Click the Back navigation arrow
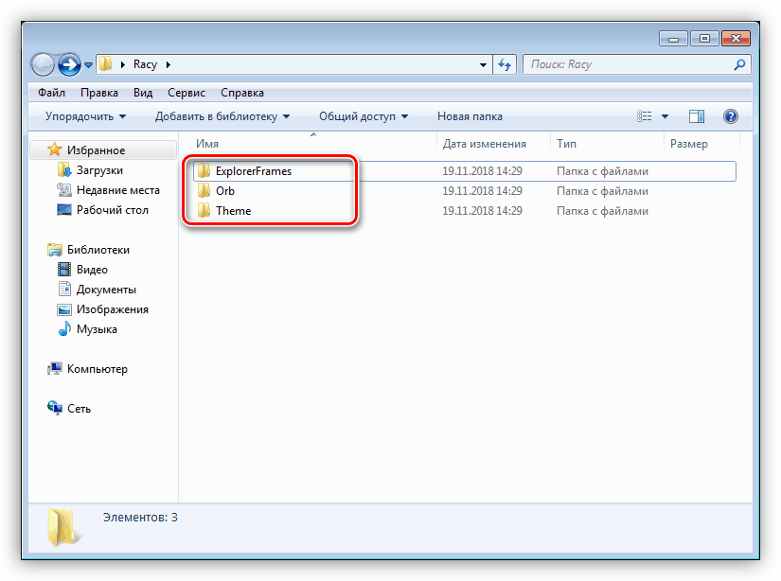781x581 pixels. point(43,64)
